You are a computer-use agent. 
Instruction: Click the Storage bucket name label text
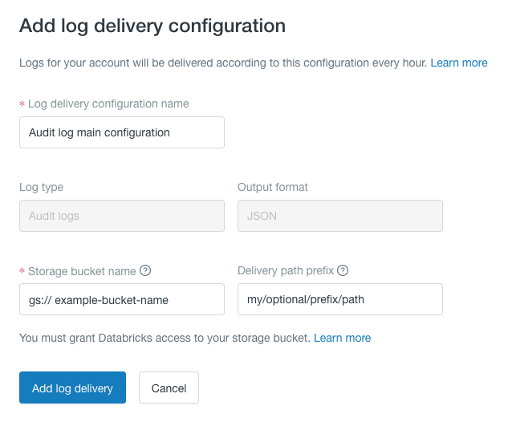[82, 271]
